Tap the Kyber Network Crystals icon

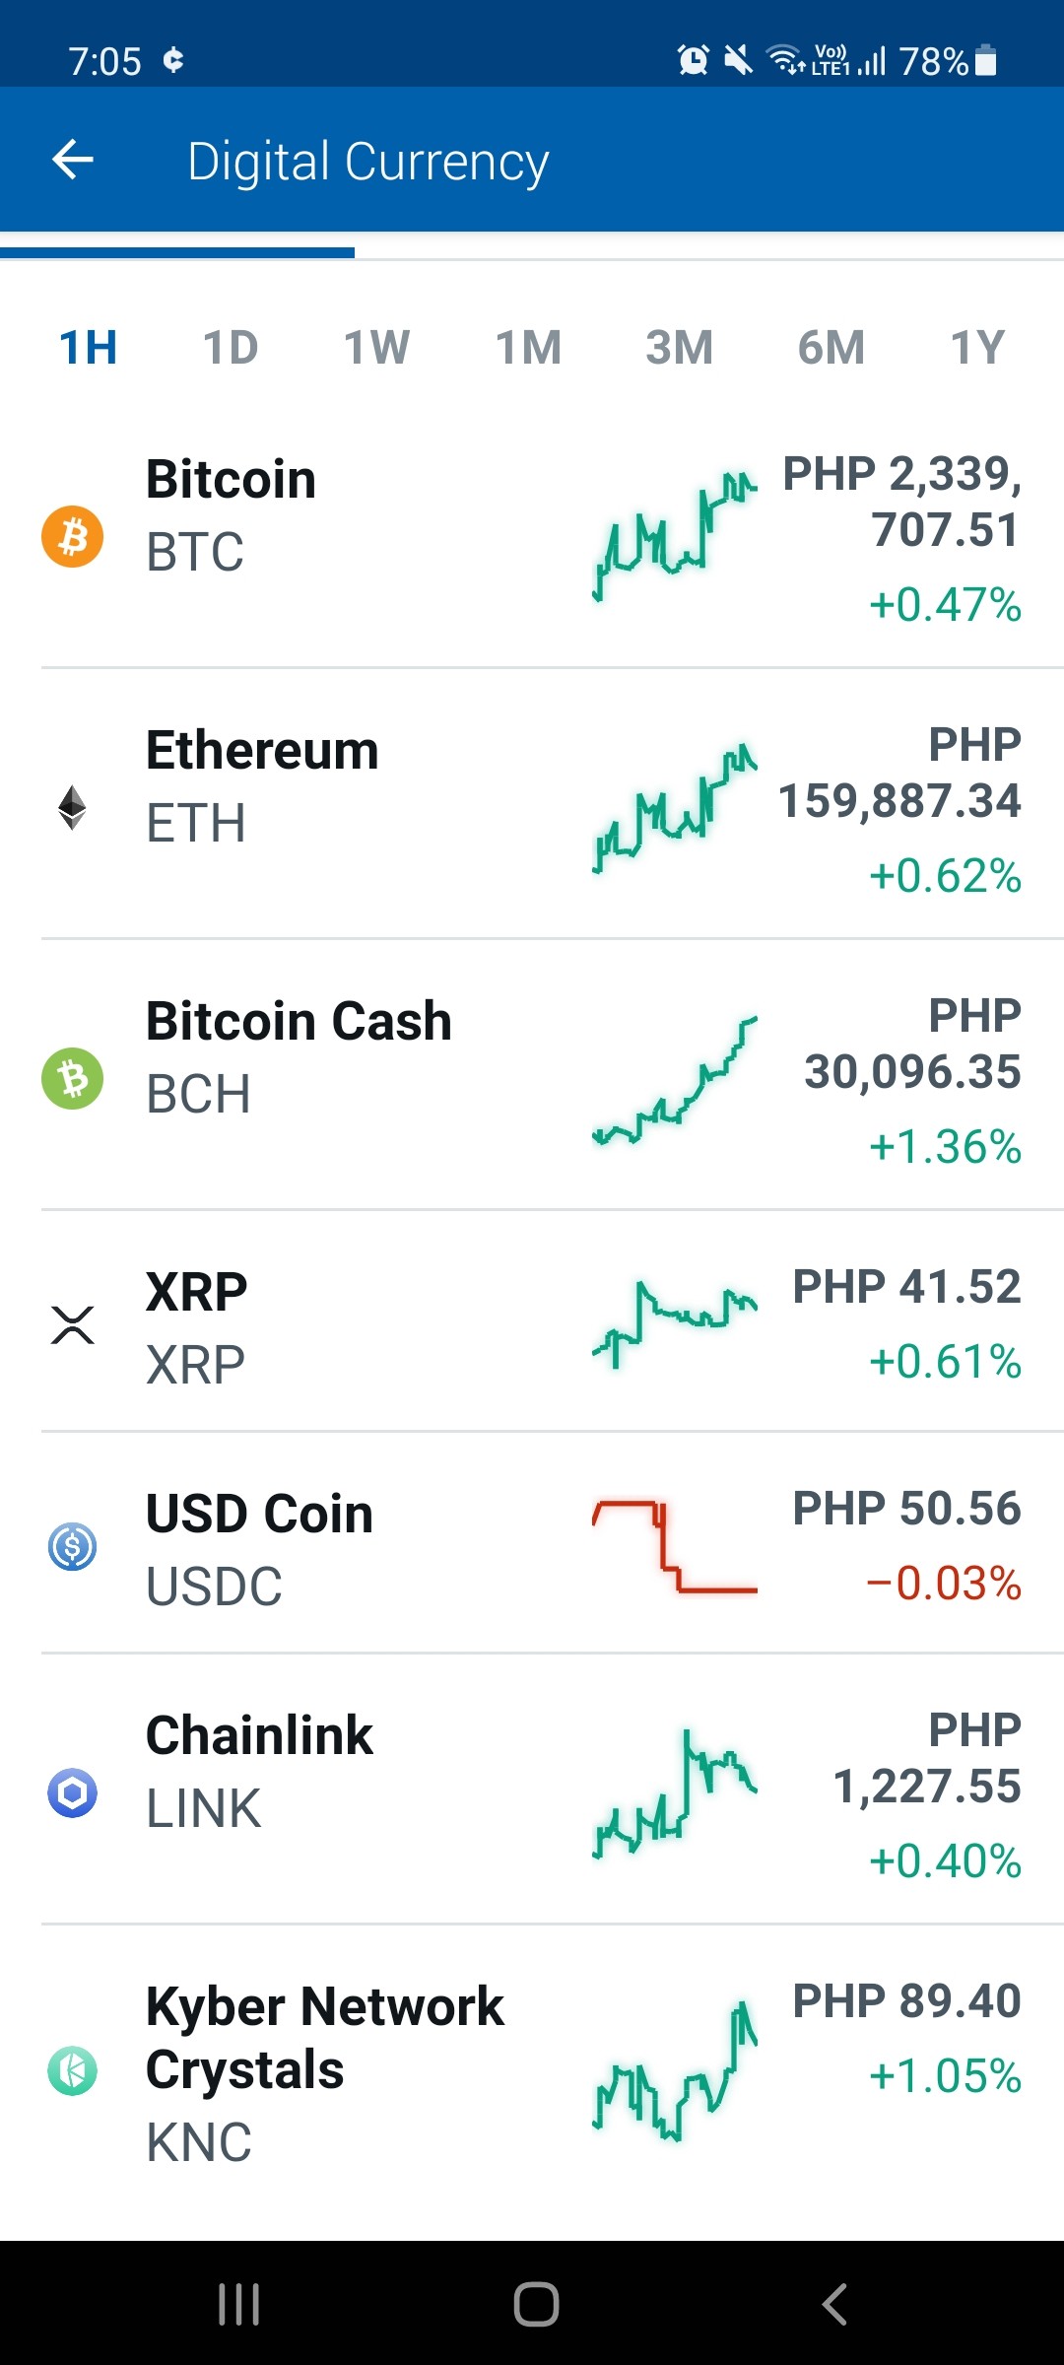73,2070
